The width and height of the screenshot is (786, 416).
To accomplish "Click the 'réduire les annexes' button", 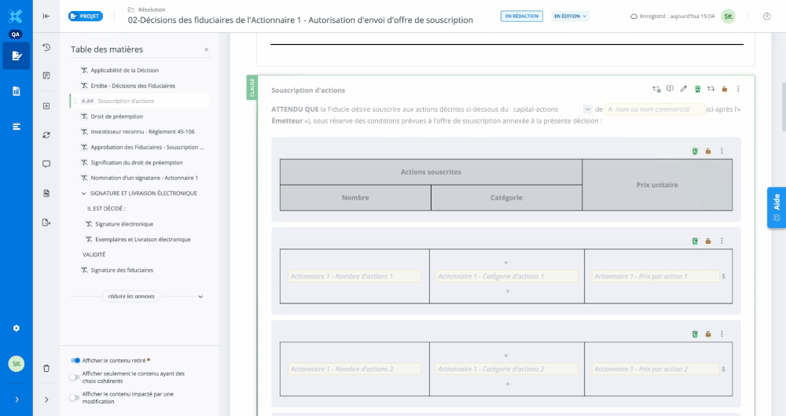I will pos(132,296).
